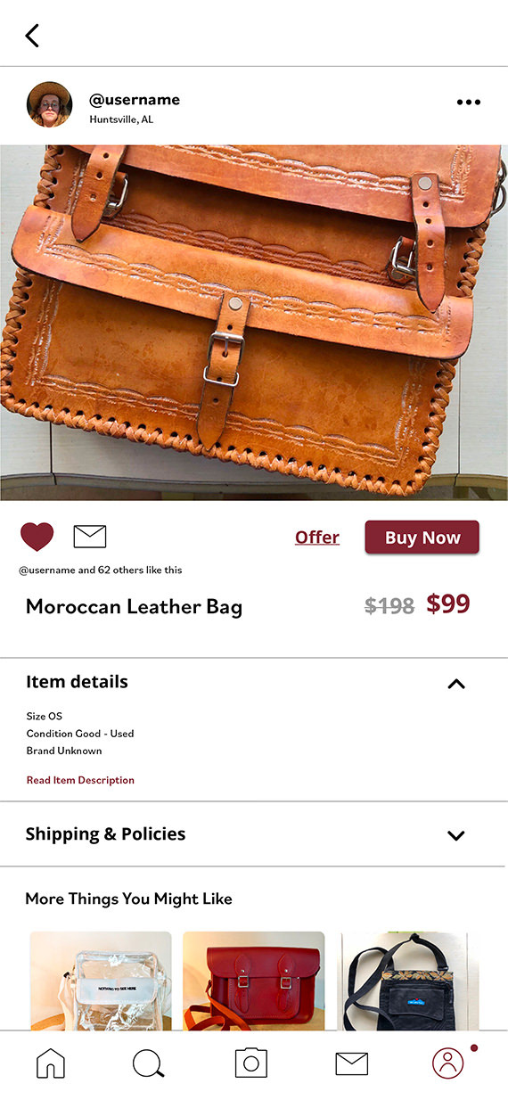Click the Buy Now button
This screenshot has height=1100, width=508.
click(422, 538)
